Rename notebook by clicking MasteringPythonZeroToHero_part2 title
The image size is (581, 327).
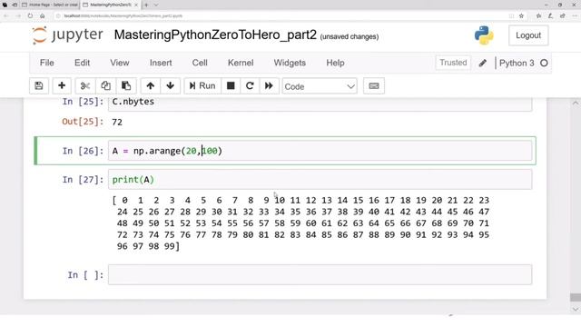(215, 35)
